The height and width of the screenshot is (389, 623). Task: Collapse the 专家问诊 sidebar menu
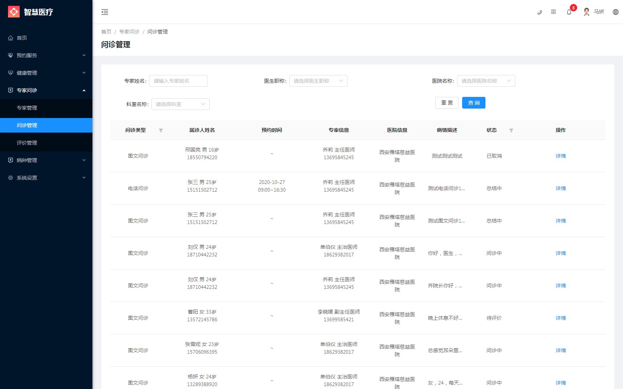tap(46, 90)
